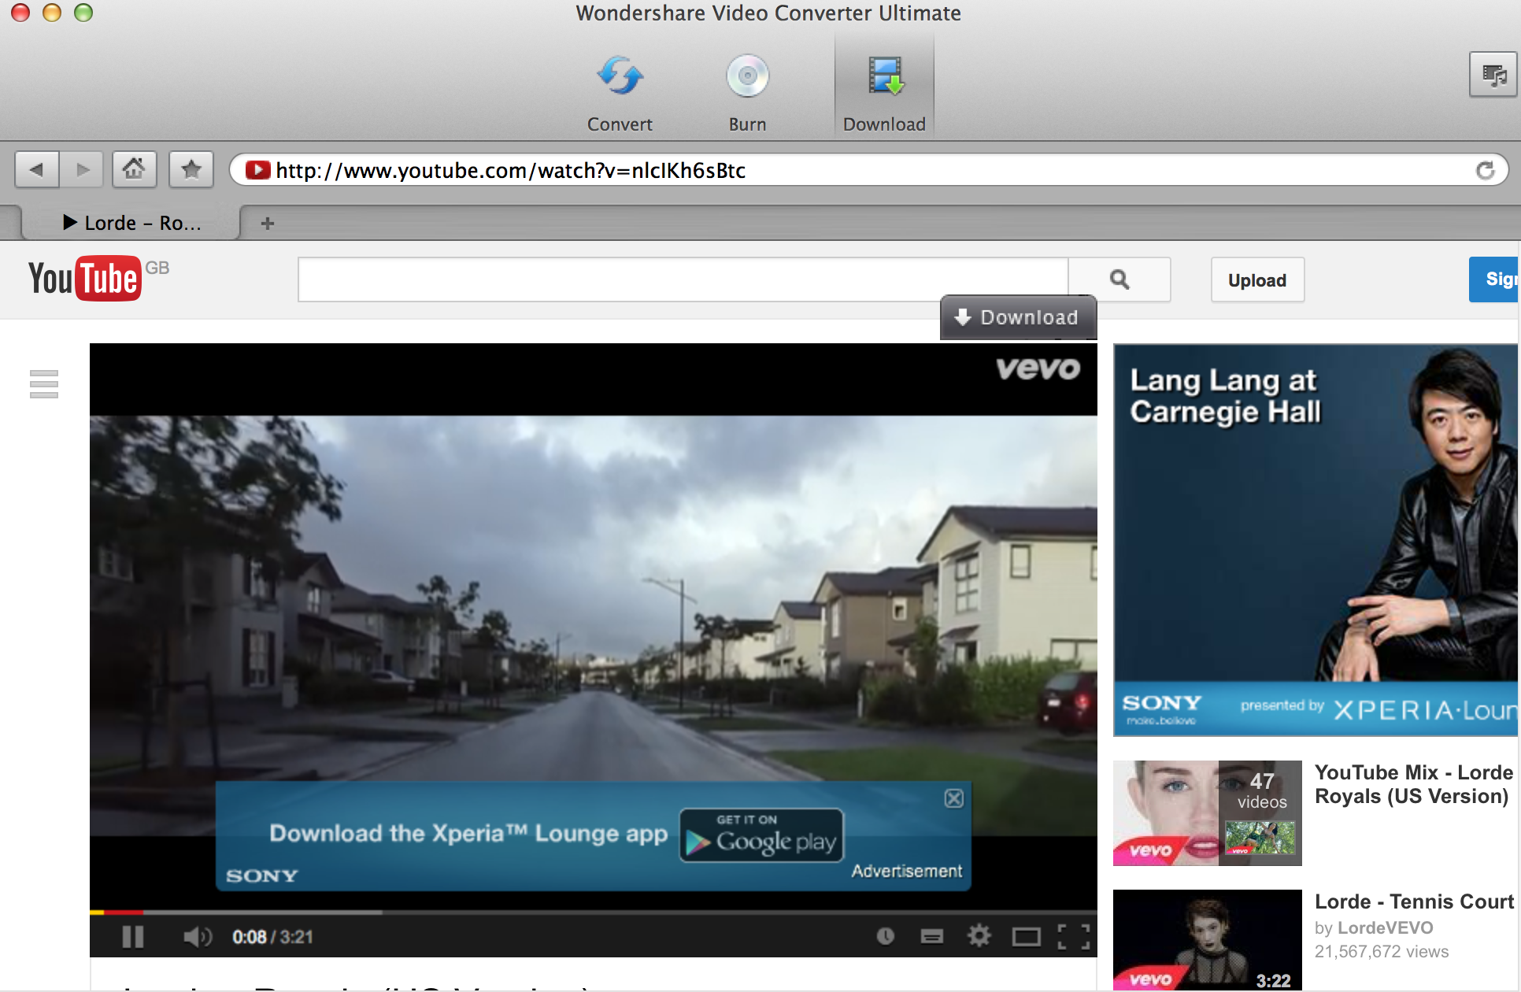Click the Upload button on YouTube

1256,280
